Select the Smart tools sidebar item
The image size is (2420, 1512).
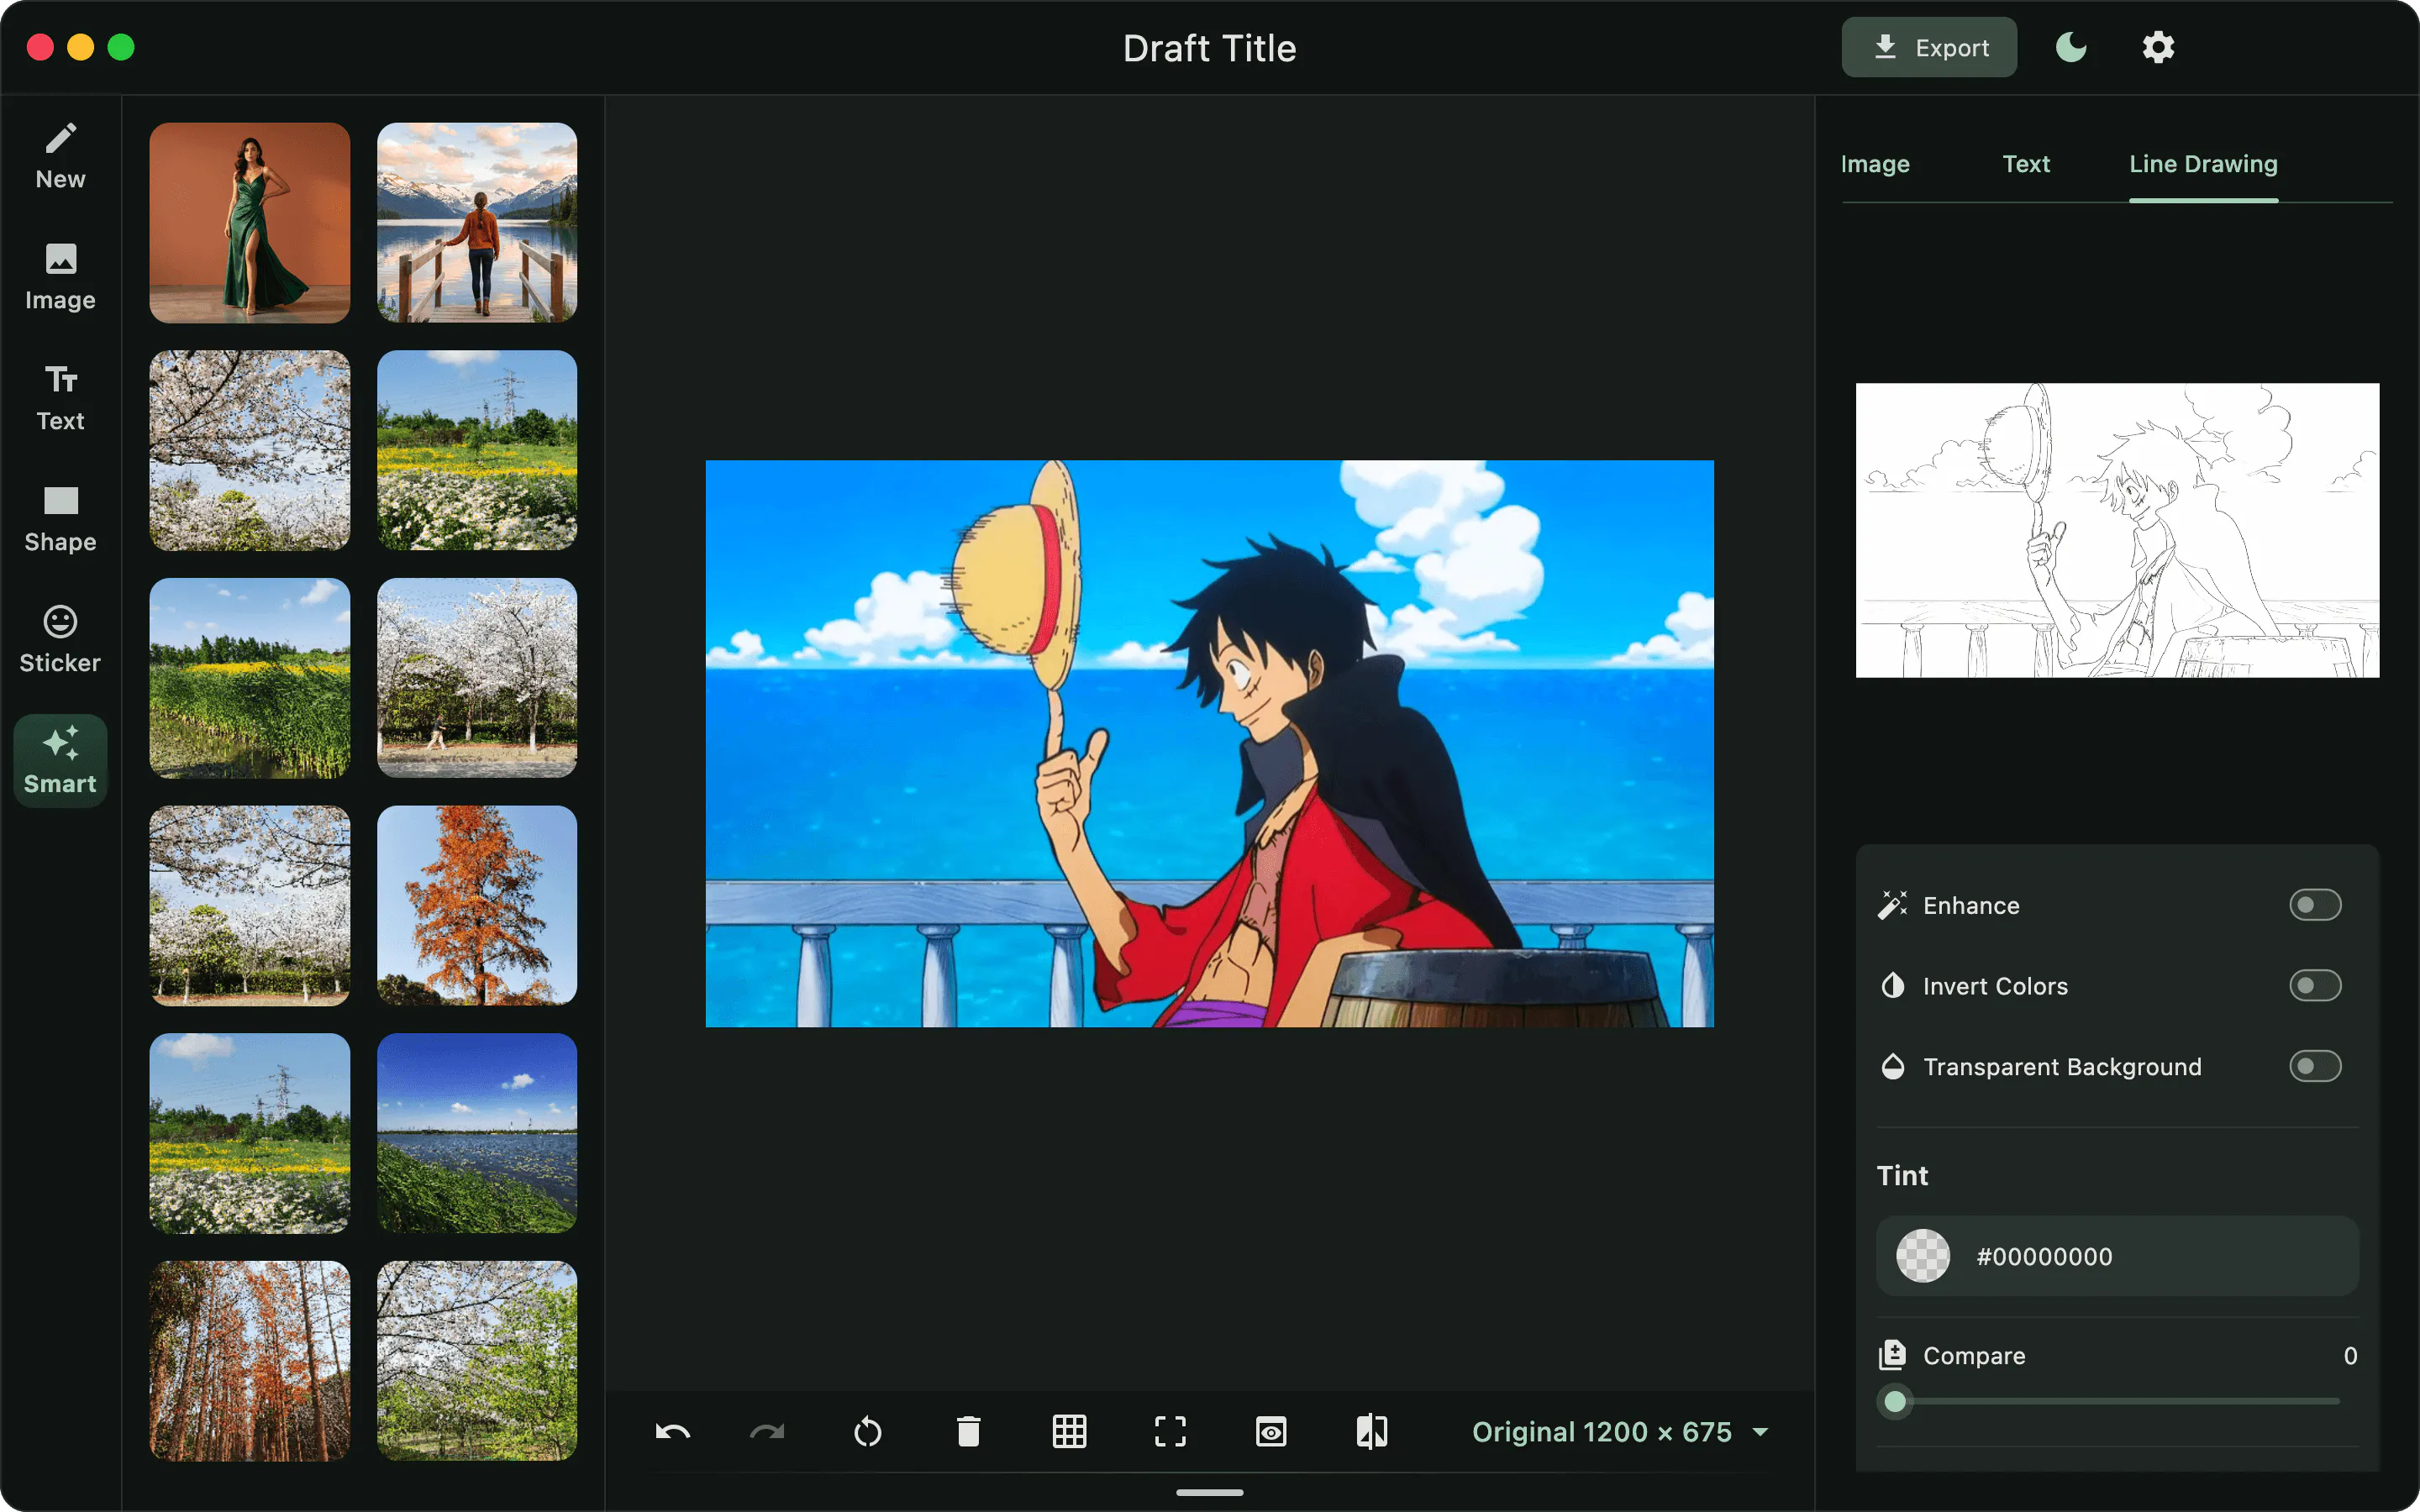pyautogui.click(x=60, y=761)
